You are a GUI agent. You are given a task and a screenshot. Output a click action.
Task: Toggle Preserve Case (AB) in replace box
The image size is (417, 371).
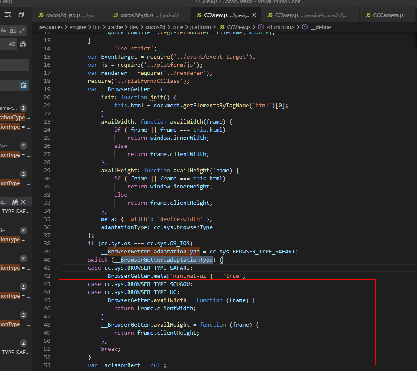pyautogui.click(x=12, y=44)
